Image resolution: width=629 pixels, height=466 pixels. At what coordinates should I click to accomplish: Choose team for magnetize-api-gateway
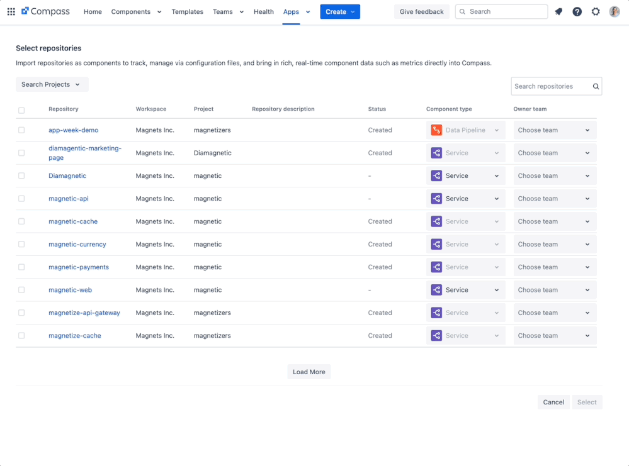click(x=555, y=313)
